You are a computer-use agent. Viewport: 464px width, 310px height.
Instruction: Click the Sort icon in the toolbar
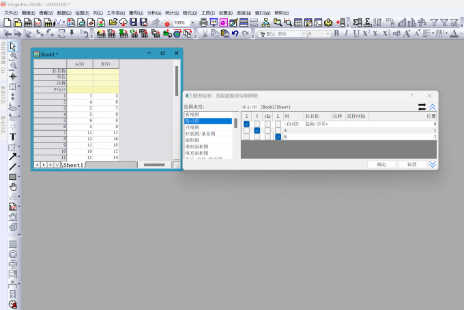[x=377, y=22]
